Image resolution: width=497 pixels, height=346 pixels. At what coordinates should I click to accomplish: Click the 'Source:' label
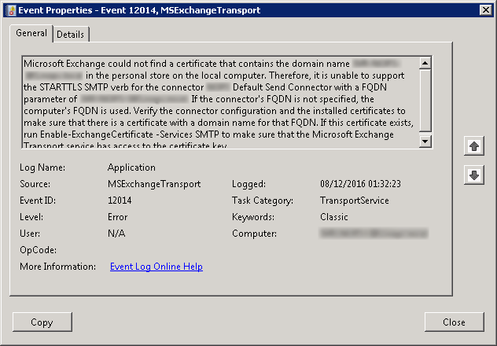(35, 184)
